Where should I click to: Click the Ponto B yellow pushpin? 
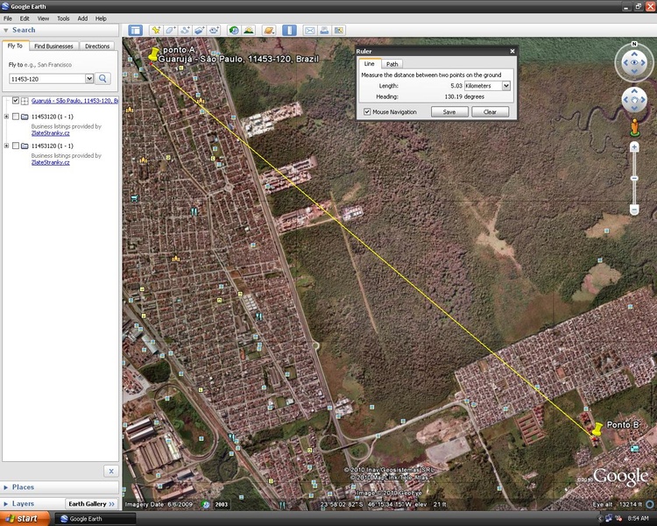[x=597, y=430]
